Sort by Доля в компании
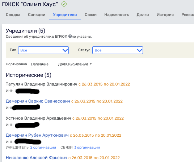 pyautogui.click(x=73, y=64)
